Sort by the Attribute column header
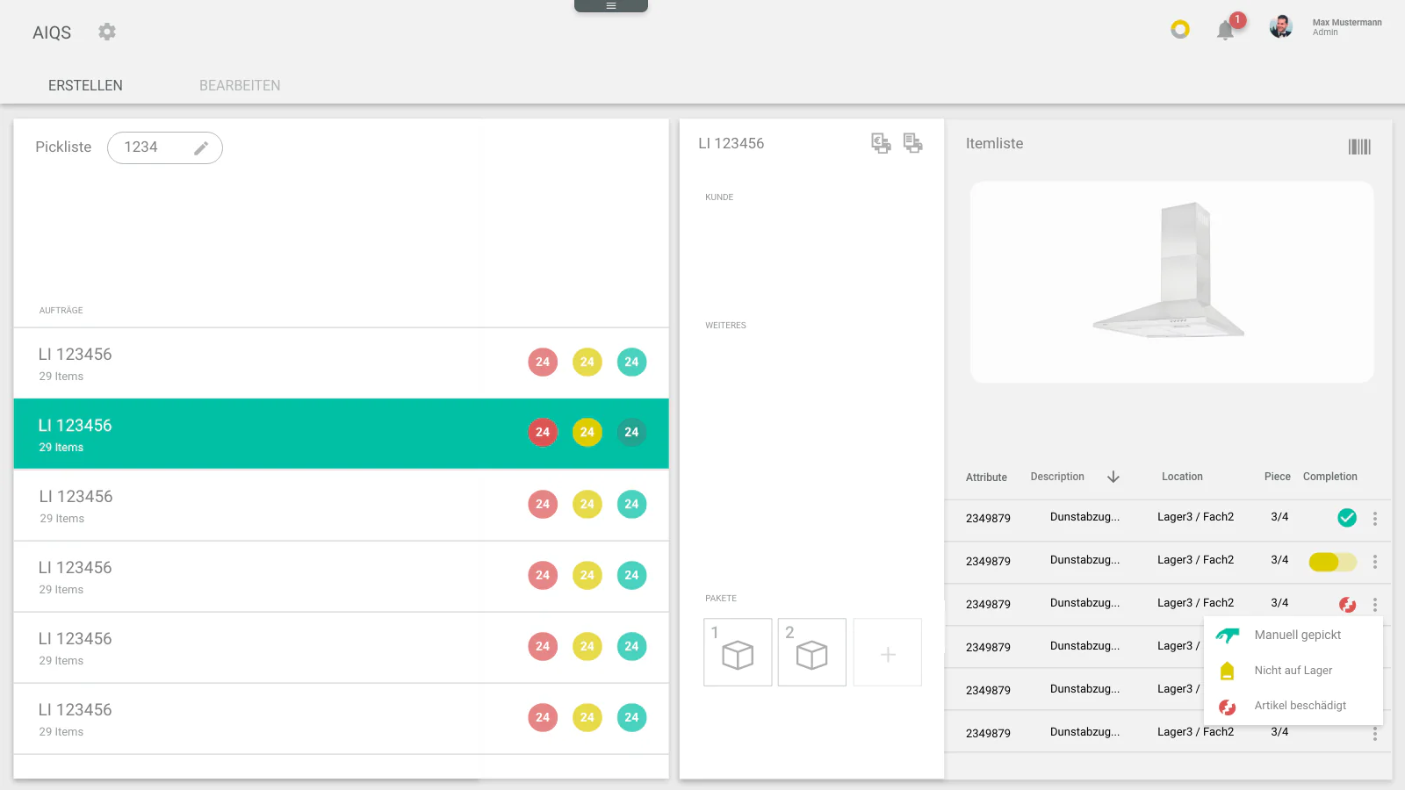The image size is (1405, 790). (x=986, y=478)
